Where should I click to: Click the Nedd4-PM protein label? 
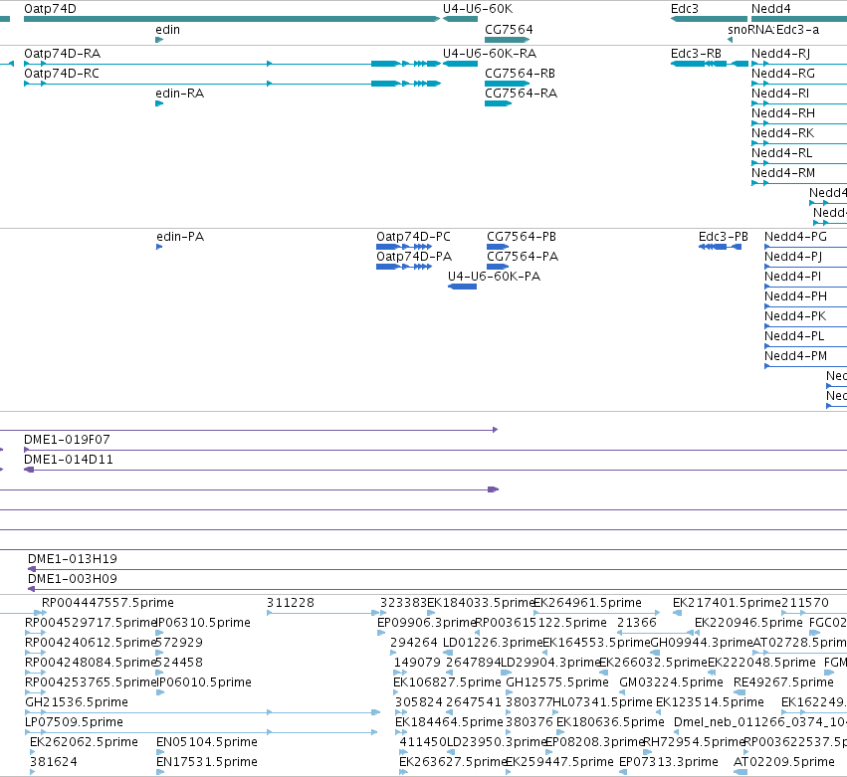point(795,356)
